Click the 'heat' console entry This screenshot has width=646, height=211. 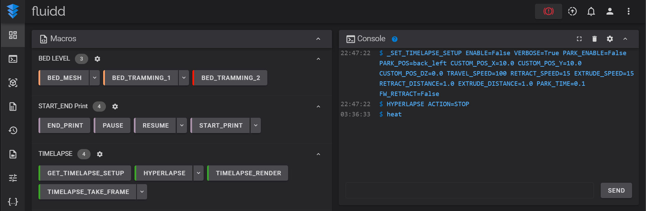394,114
